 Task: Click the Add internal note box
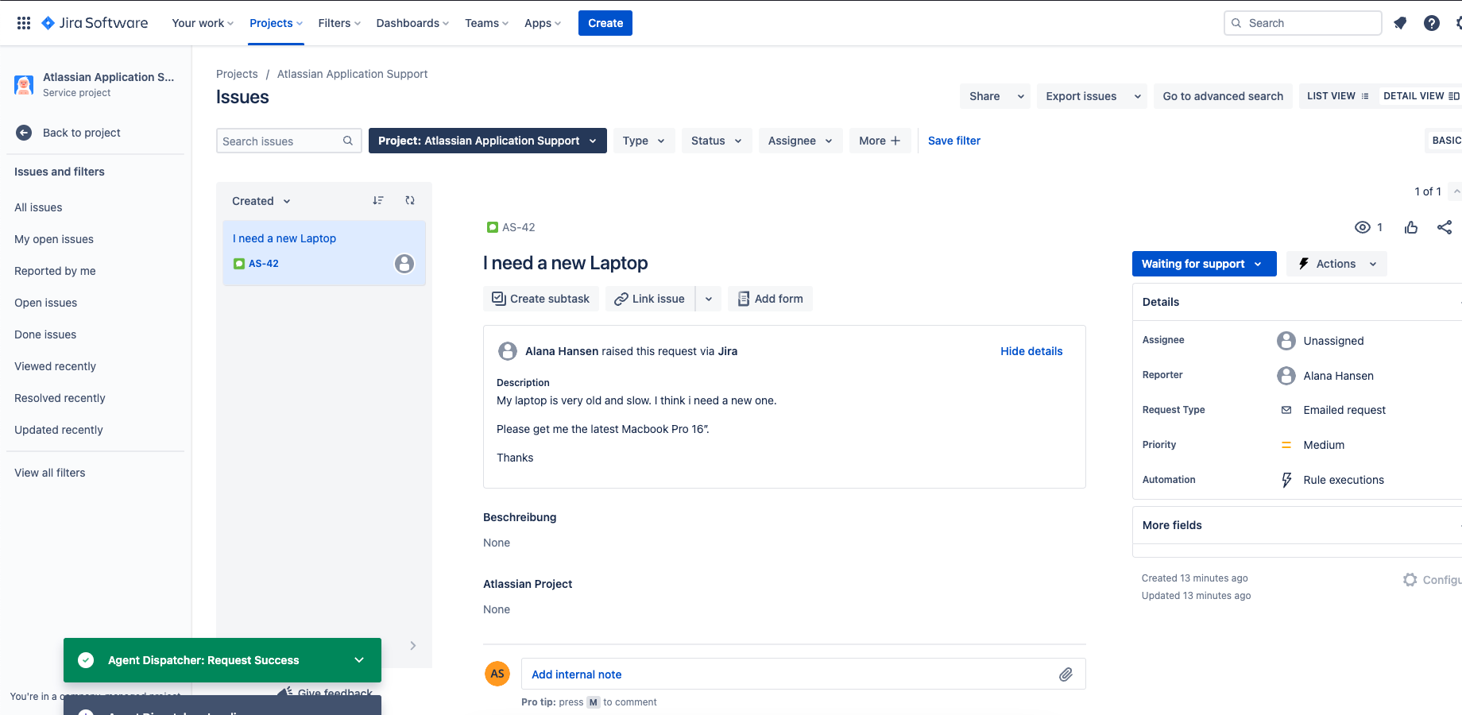(803, 674)
